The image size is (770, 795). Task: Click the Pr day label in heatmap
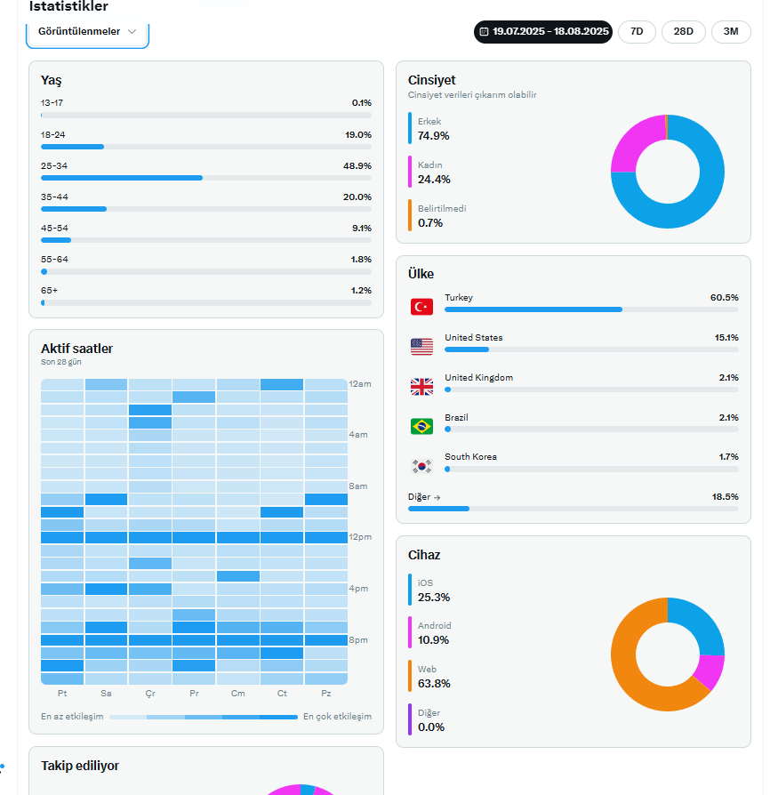(194, 693)
